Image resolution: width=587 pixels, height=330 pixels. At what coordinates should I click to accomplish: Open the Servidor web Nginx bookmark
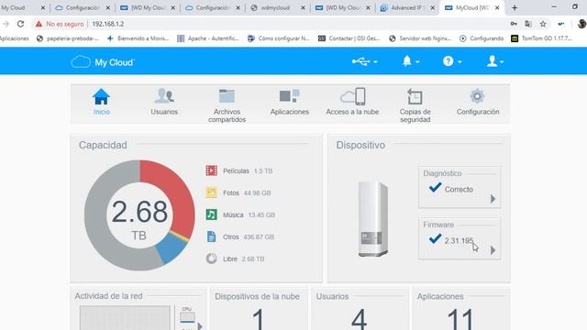[420, 38]
